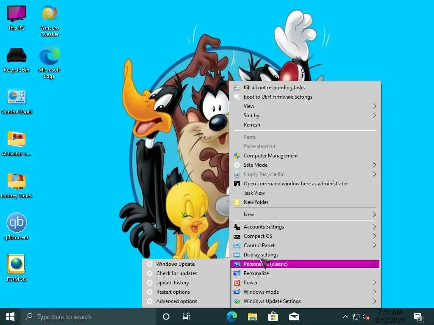Select the Recycle Bin desktop icon

coord(17,60)
